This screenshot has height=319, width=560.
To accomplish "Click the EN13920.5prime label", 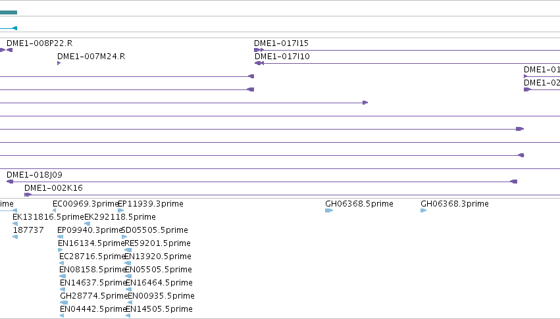I will click(x=157, y=257).
